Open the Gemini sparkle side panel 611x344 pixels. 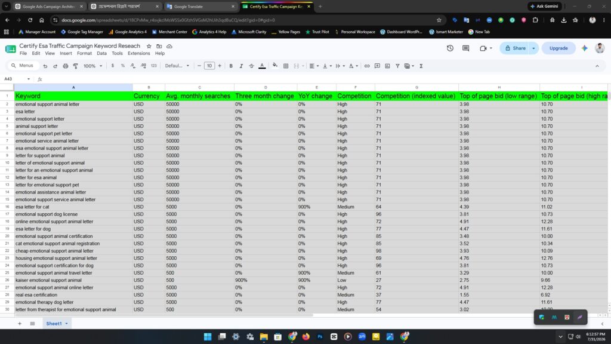point(585,48)
